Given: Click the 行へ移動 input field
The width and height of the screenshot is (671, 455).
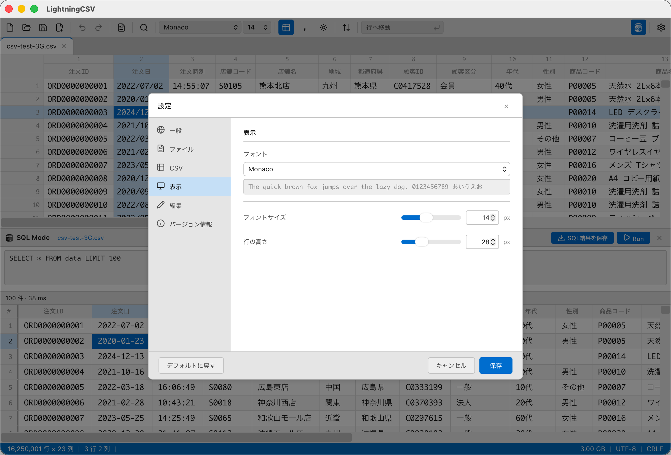Looking at the screenshot, I should (402, 28).
